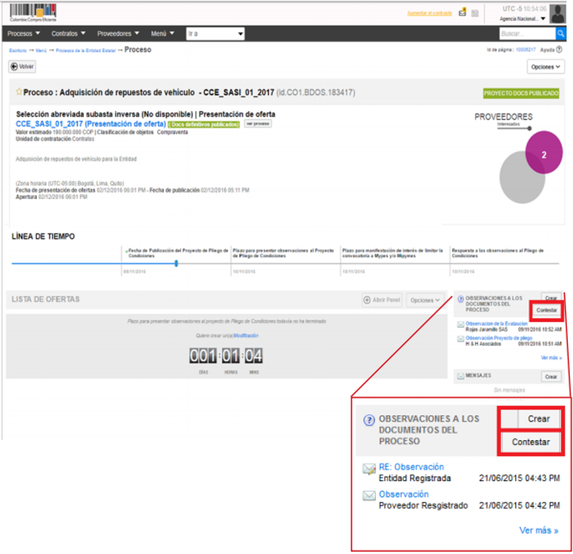Open the mail envelope icon in header
573x554 pixels.
tap(462, 13)
